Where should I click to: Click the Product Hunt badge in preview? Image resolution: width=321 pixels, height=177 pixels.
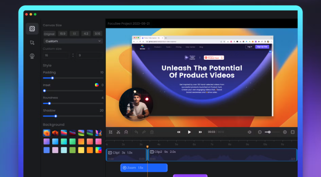tap(214, 58)
